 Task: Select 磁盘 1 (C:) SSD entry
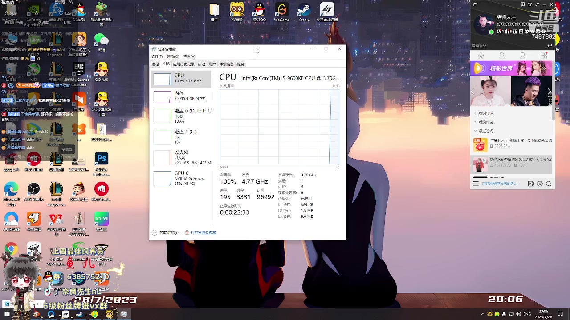coord(182,136)
